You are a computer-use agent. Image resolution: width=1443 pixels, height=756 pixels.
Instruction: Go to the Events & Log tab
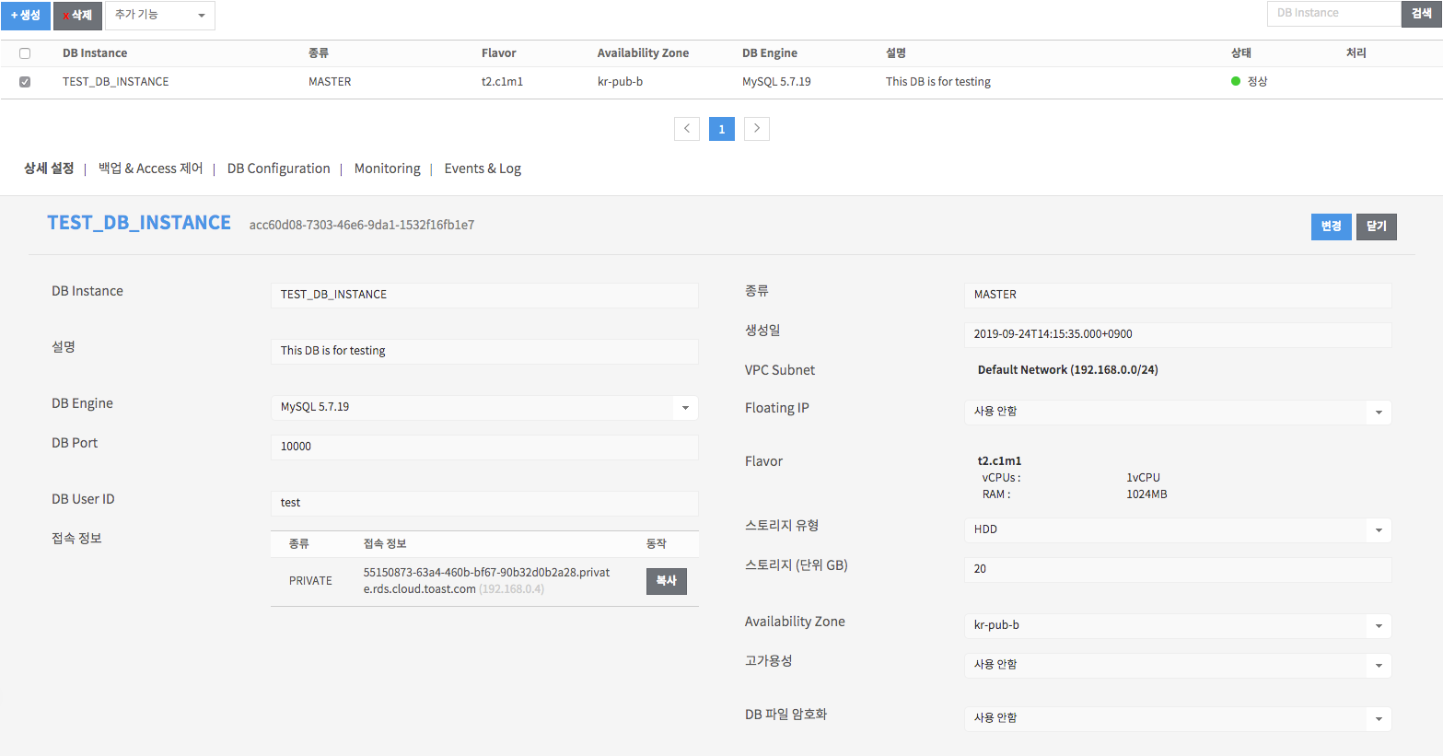pyautogui.click(x=483, y=169)
